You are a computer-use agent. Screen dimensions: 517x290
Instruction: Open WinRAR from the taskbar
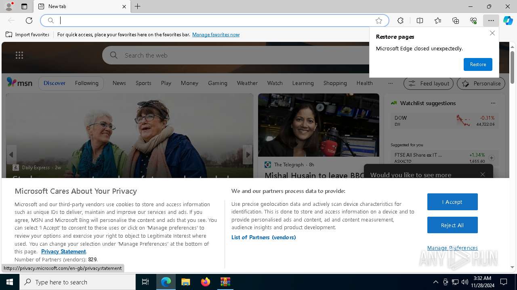pos(225,282)
